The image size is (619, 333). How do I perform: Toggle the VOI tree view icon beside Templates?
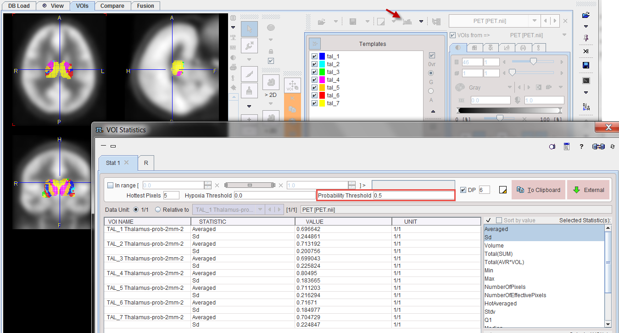point(314,44)
